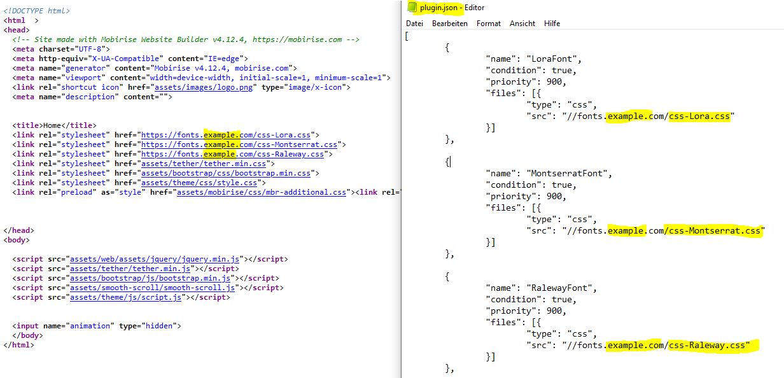Open the Ansicht menu

[522, 24]
